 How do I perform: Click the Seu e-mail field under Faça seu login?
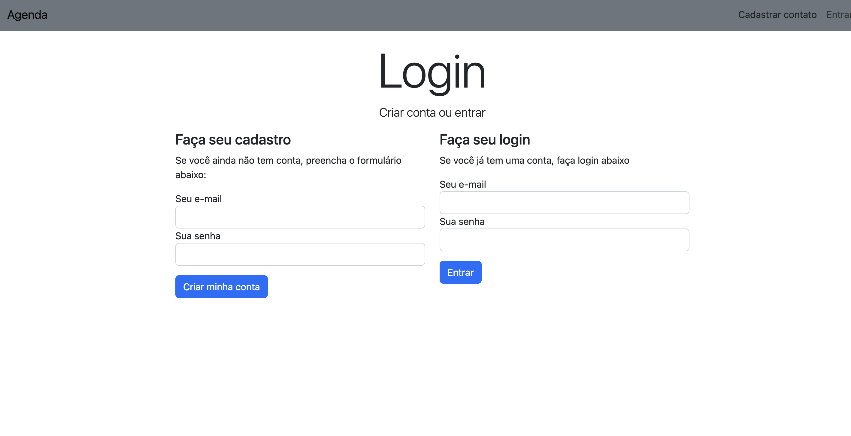coord(564,202)
